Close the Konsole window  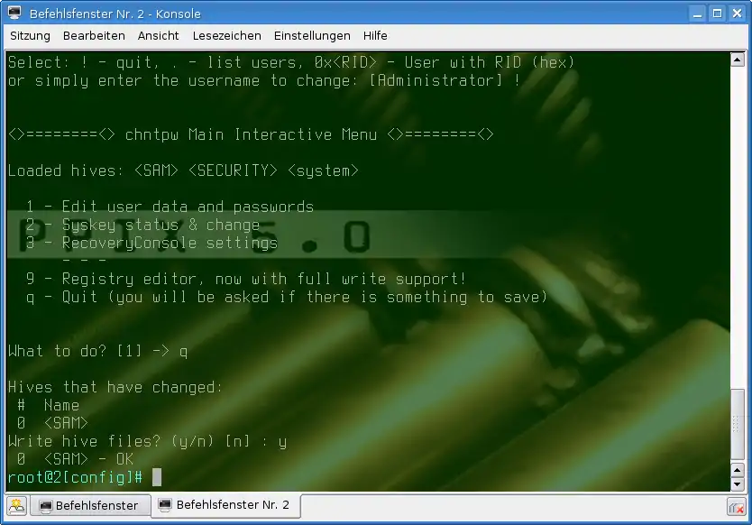(738, 14)
